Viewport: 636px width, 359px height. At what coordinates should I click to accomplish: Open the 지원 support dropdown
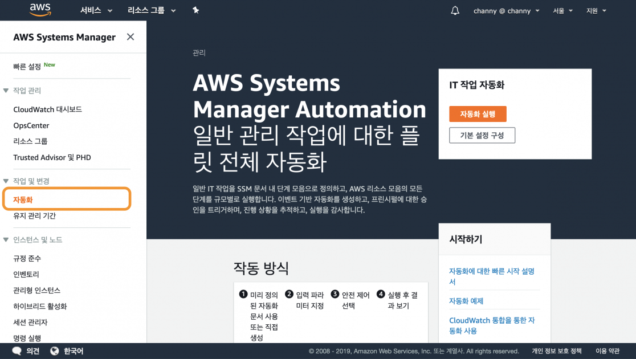pos(596,10)
